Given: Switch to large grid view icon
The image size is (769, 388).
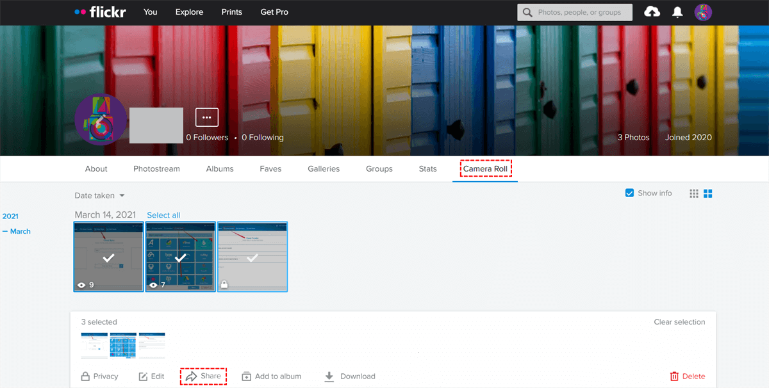Looking at the screenshot, I should [709, 193].
